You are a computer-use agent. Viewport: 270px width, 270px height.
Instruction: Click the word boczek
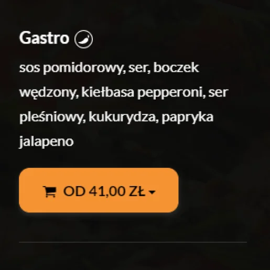pos(176,67)
